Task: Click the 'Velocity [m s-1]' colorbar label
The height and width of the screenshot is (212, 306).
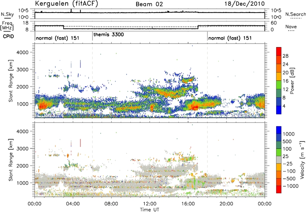Action: point(302,160)
